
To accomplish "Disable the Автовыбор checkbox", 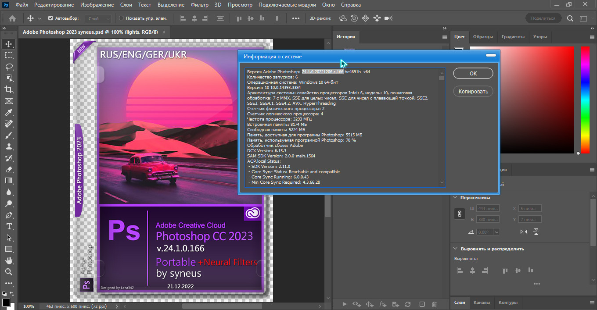I will click(50, 18).
